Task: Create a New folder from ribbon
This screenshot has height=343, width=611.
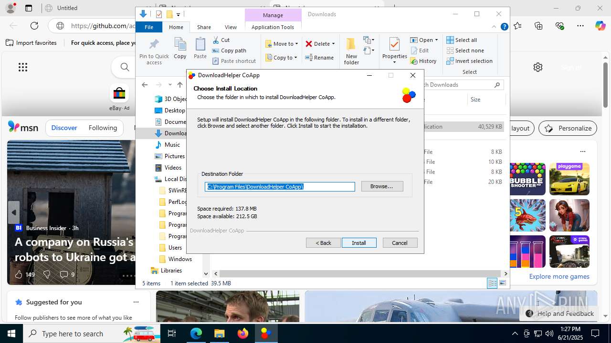Action: (x=351, y=51)
